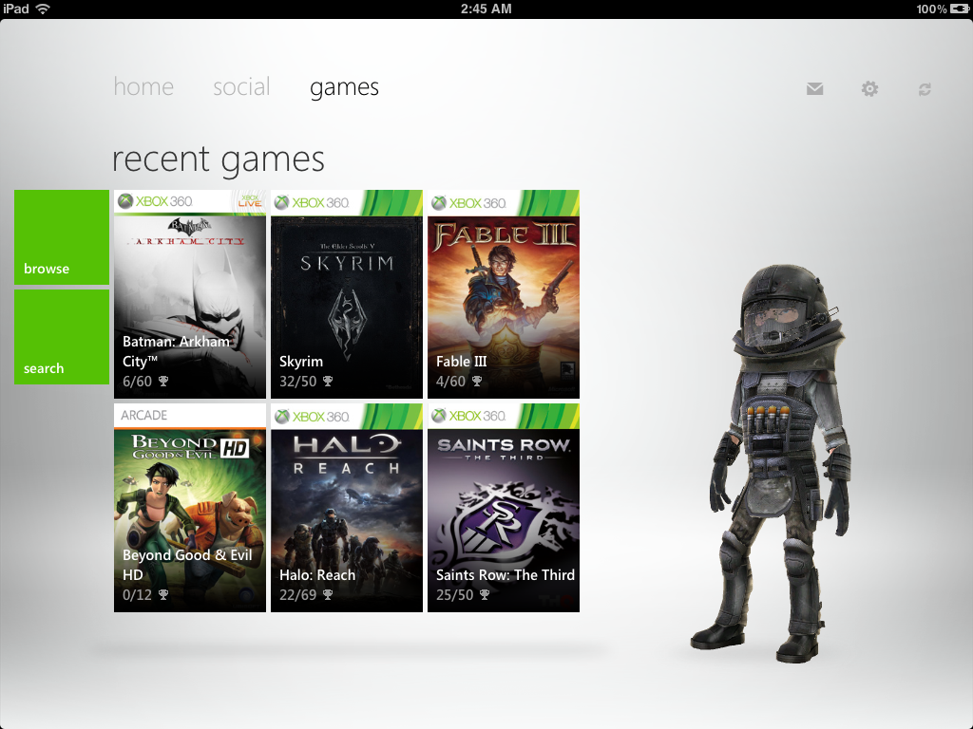Open the Halo: Reach game tile
Image resolution: width=973 pixels, height=729 pixels.
point(347,508)
